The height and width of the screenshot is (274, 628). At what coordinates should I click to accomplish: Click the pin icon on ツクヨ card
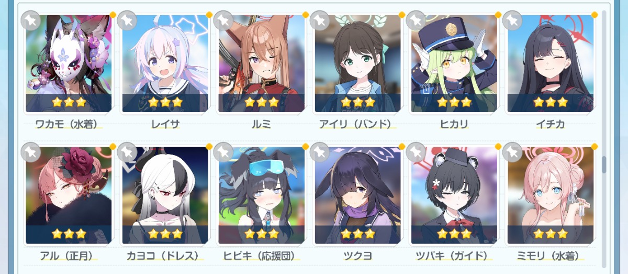[319, 152]
